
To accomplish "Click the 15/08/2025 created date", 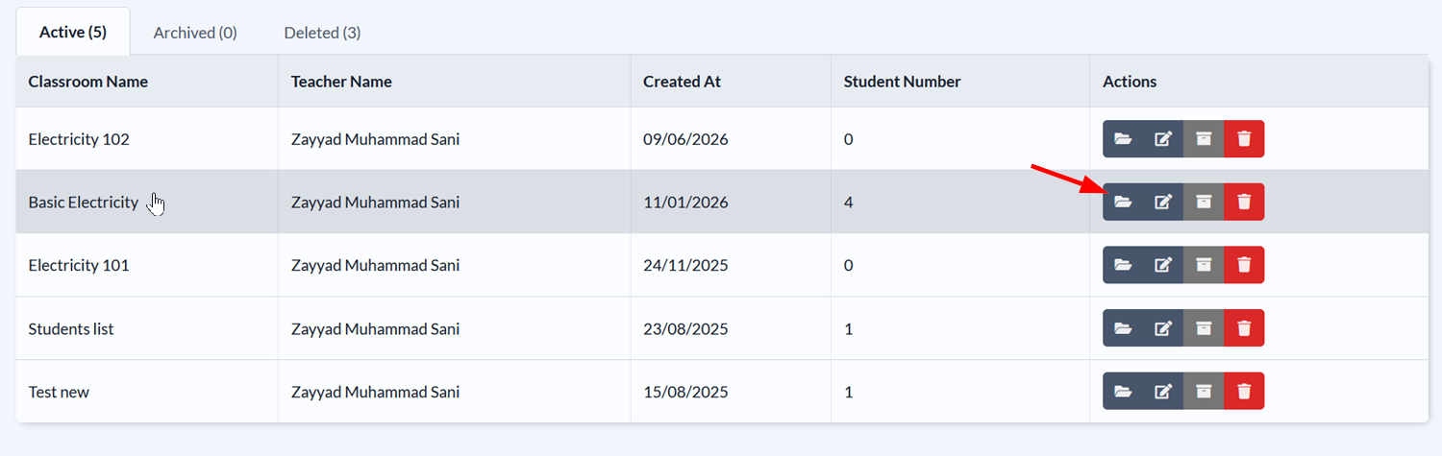I will coord(685,392).
